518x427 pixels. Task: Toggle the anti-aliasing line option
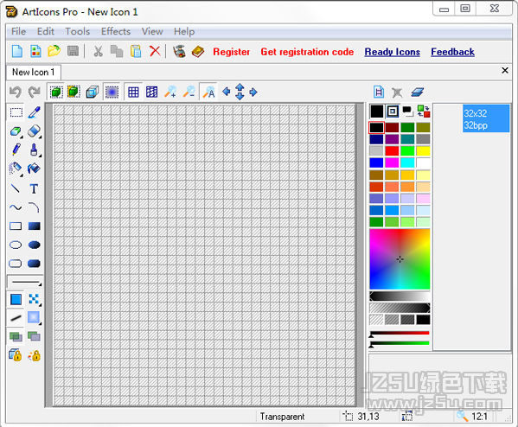[x=16, y=318]
